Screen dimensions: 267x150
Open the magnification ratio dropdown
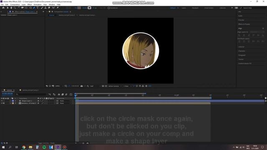click(x=59, y=86)
